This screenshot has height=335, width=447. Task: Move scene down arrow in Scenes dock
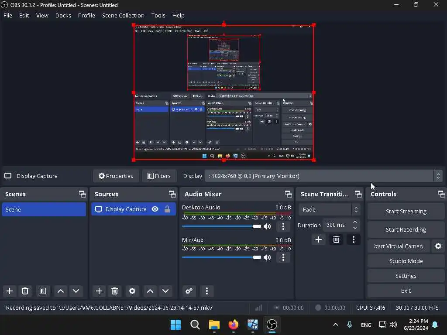[x=76, y=291]
